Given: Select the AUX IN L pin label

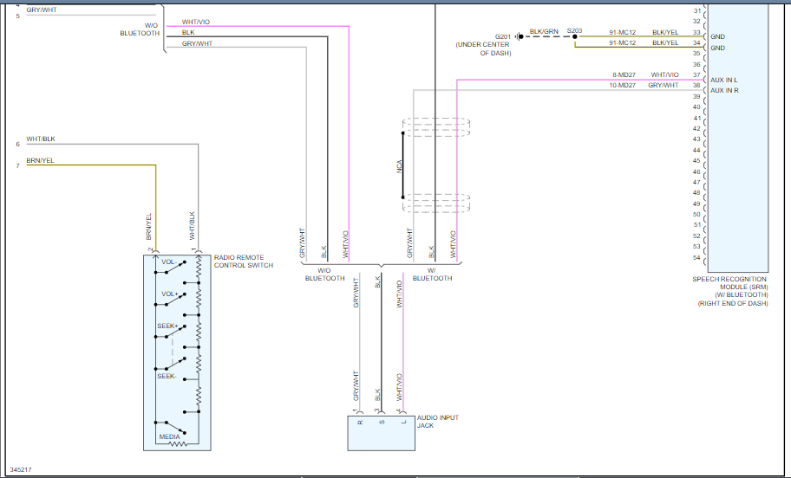Looking at the screenshot, I should point(725,80).
